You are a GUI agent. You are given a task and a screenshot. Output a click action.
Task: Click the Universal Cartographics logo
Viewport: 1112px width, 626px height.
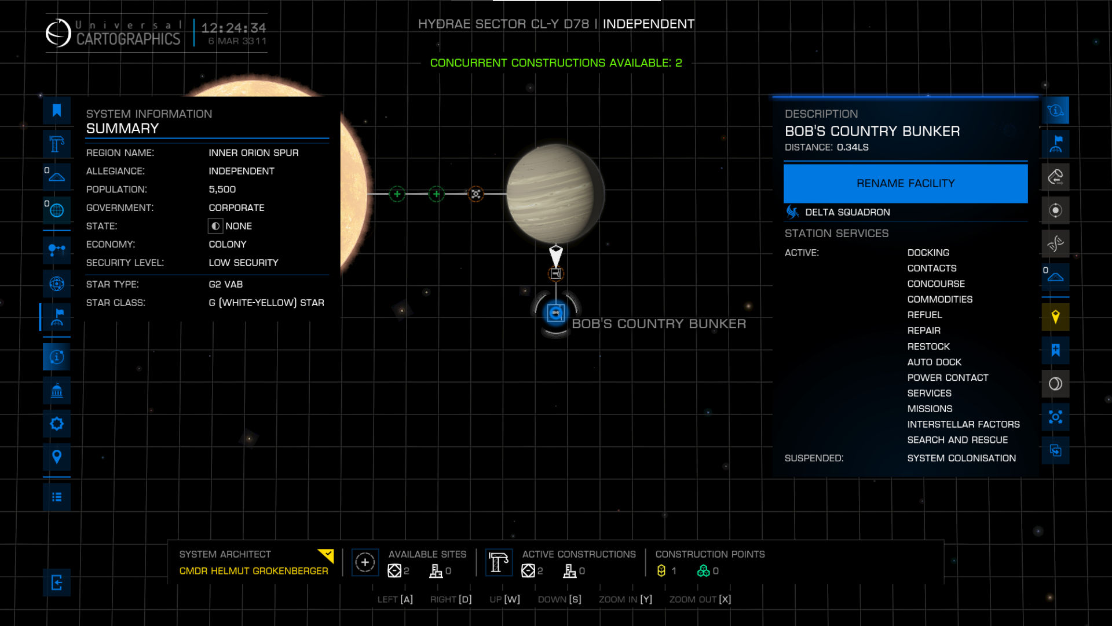(x=113, y=33)
